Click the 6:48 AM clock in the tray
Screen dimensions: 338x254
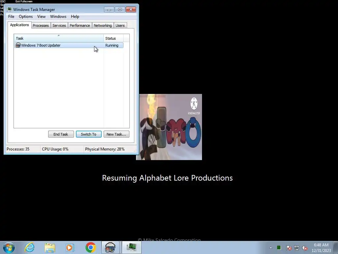pyautogui.click(x=321, y=245)
